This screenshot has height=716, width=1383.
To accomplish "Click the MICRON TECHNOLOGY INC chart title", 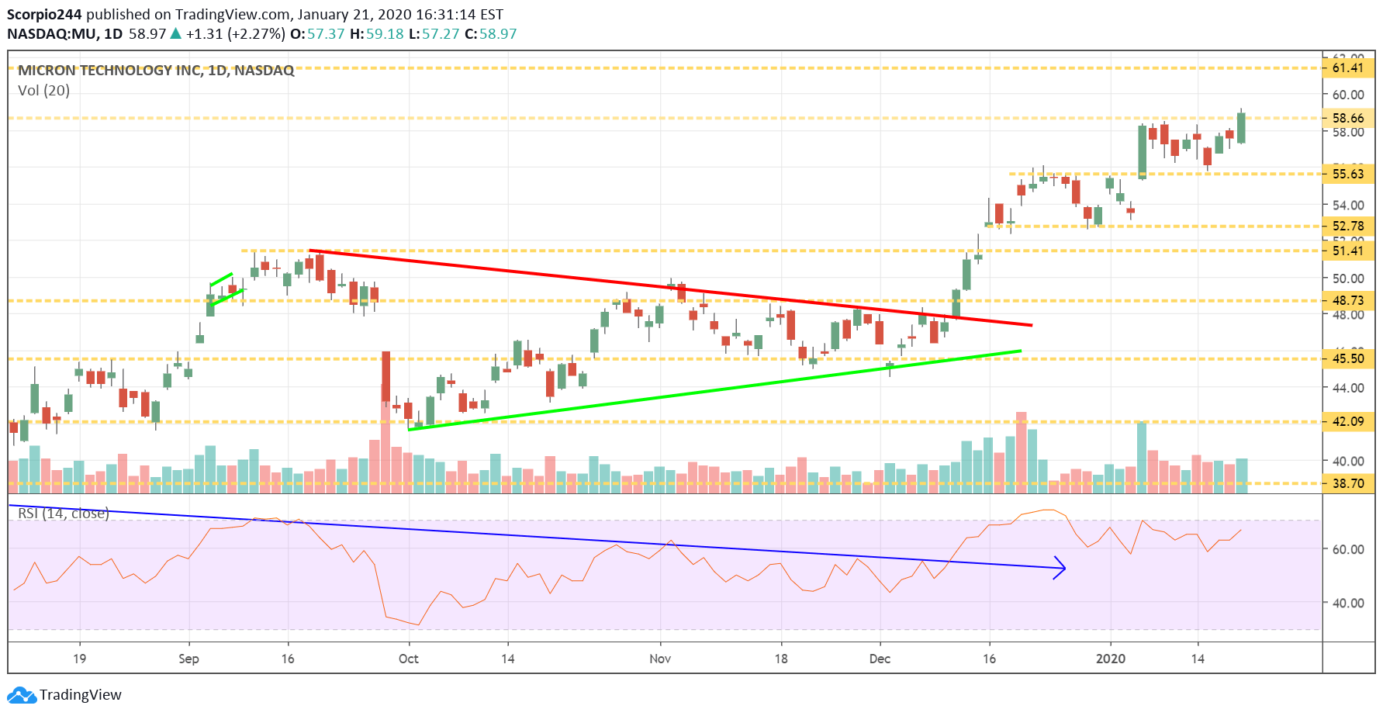I will click(x=156, y=71).
